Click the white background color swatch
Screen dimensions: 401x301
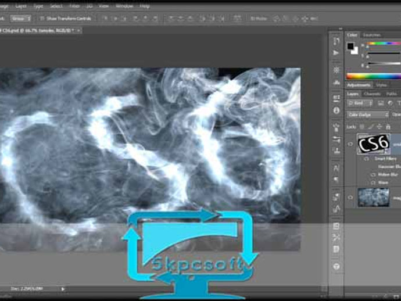tap(356, 52)
